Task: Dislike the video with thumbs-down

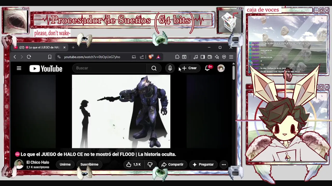Action: [150, 164]
